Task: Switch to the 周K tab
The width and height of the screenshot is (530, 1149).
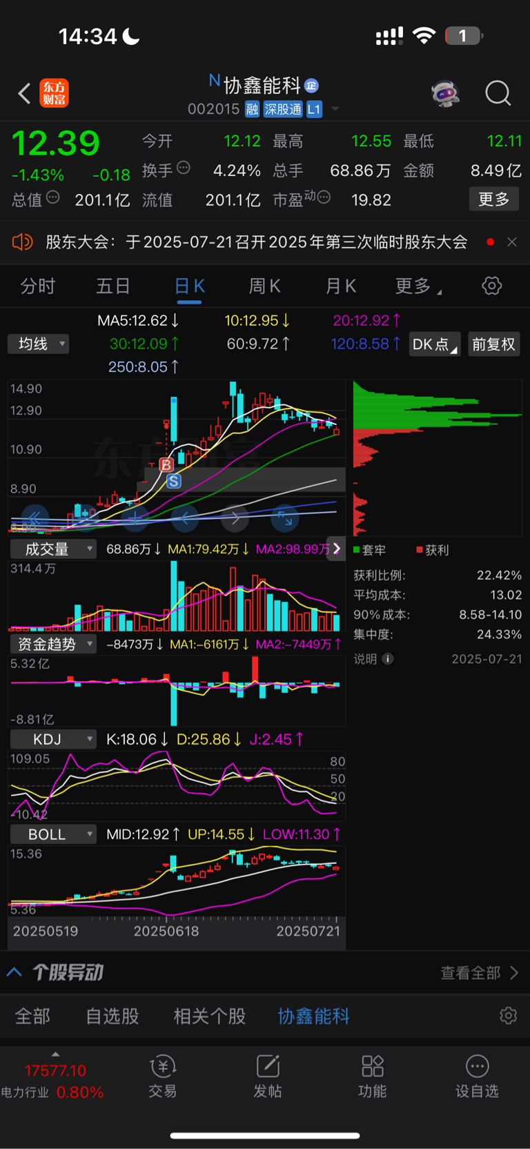Action: coord(265,286)
